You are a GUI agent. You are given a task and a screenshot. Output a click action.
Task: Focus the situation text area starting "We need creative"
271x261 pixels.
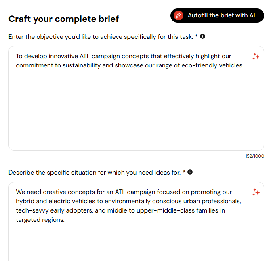tap(136, 221)
